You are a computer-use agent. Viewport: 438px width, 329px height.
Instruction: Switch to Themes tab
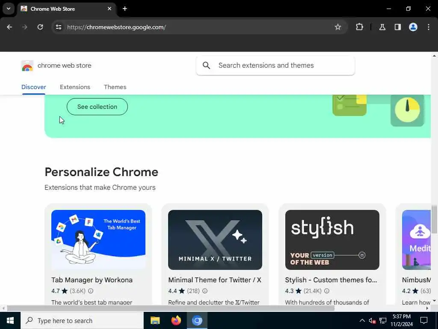point(115,87)
